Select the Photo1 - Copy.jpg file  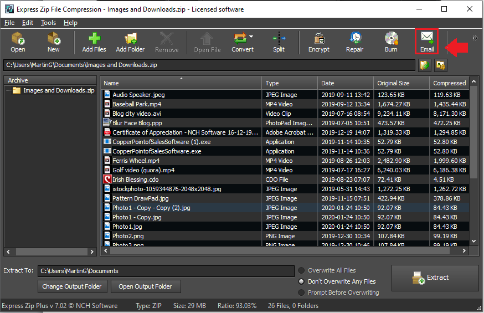[286, 217]
